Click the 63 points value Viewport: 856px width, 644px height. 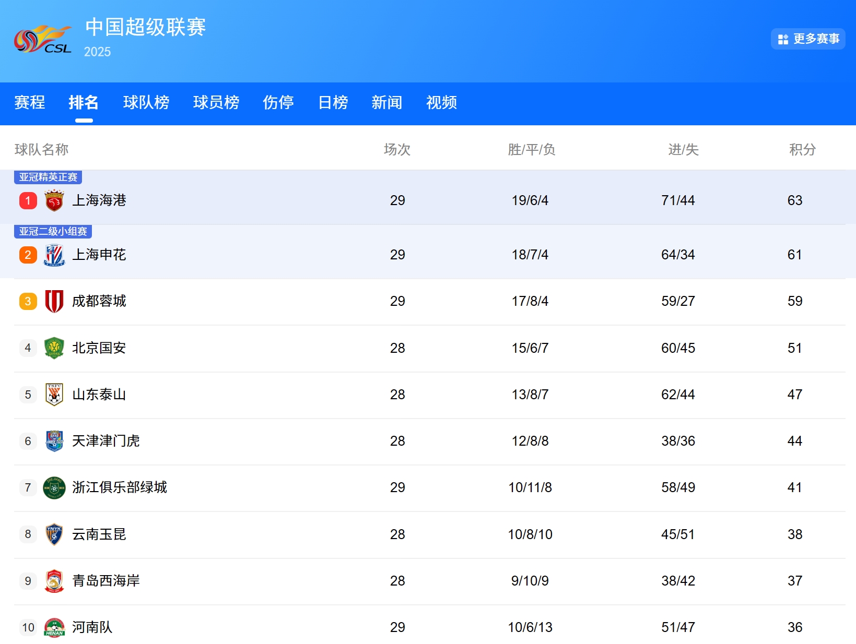[x=795, y=200]
